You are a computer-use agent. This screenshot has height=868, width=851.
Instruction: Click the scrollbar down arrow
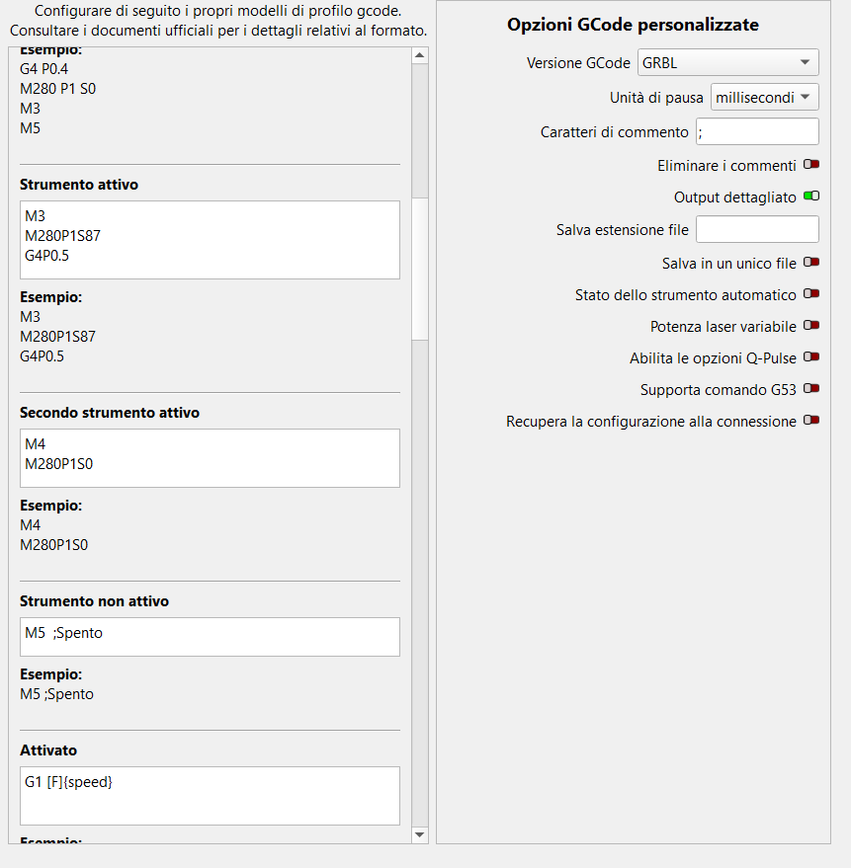click(419, 834)
